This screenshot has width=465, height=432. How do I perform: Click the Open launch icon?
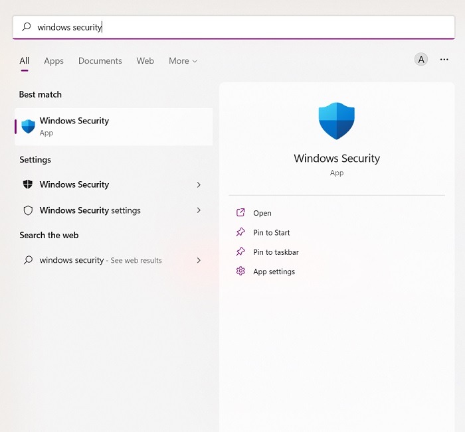pos(240,212)
